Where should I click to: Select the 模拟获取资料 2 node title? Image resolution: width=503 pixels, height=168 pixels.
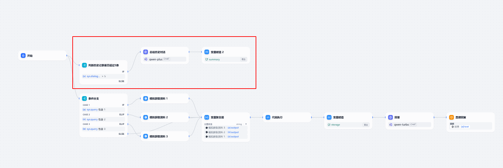159,117
